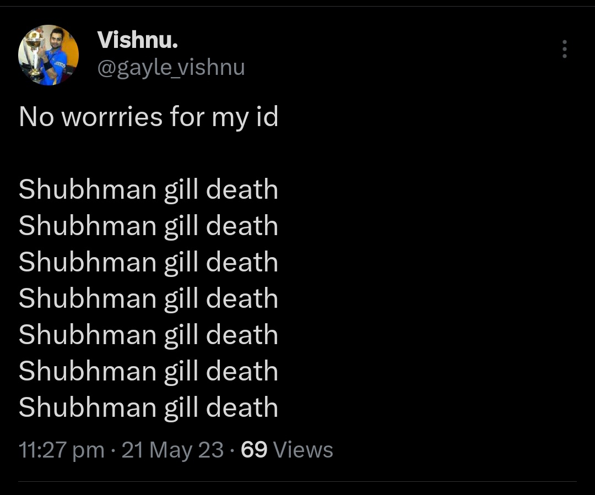Open the display name "Vishnu."
The width and height of the screenshot is (595, 495).
coord(137,39)
